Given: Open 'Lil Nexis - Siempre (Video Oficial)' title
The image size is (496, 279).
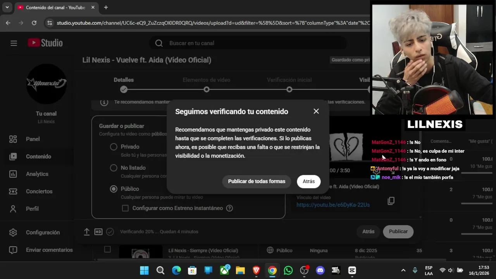Looking at the screenshot, I should point(203,250).
